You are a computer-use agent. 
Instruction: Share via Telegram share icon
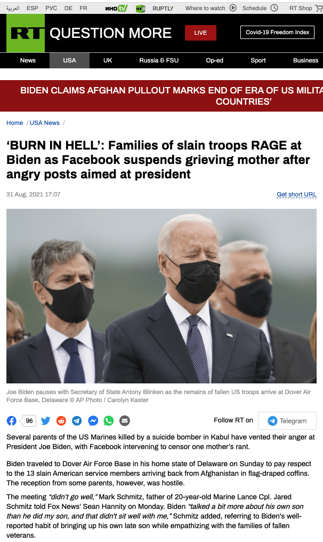tap(77, 421)
